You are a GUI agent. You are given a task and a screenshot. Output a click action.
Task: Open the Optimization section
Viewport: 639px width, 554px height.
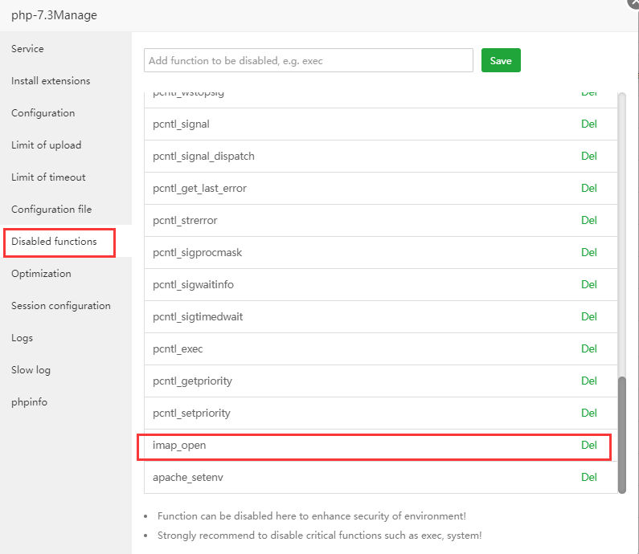coord(41,274)
